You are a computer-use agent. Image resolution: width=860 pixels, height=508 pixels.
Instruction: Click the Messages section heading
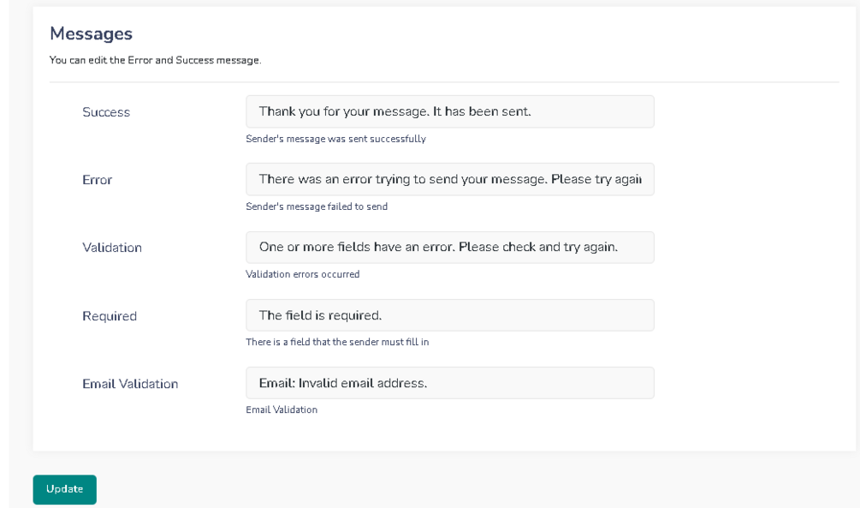(91, 33)
